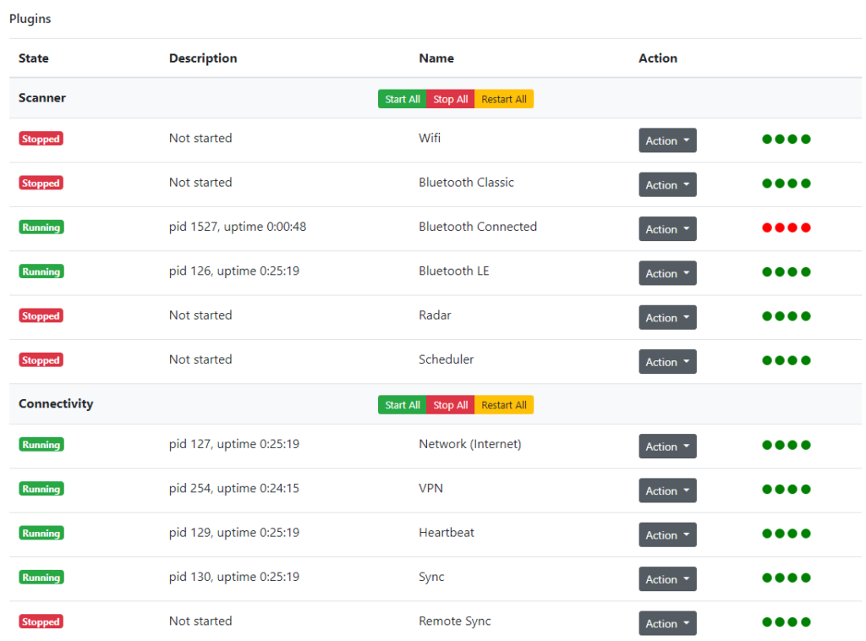866x641 pixels.
Task: Click the Stopped badge for Radar
Action: pyautogui.click(x=41, y=315)
